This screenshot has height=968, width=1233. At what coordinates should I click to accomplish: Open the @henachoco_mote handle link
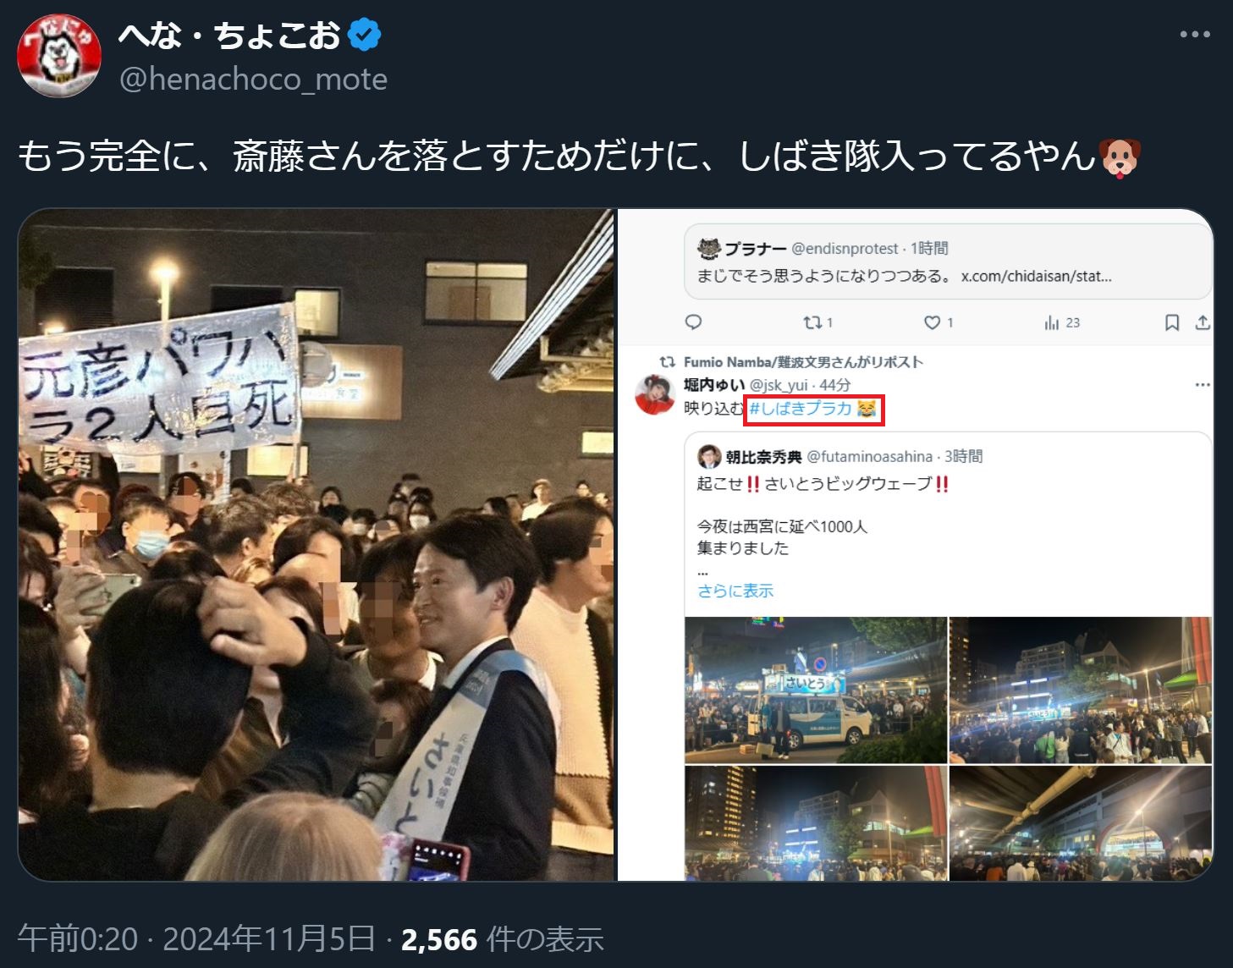click(254, 79)
